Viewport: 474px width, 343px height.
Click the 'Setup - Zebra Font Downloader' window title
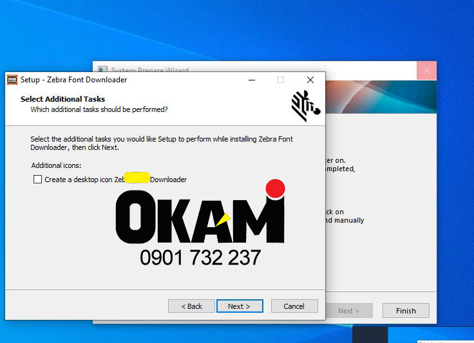[x=74, y=80]
